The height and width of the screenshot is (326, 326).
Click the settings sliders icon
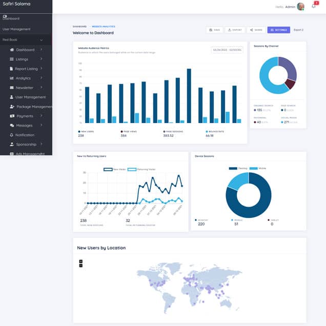tap(272, 30)
